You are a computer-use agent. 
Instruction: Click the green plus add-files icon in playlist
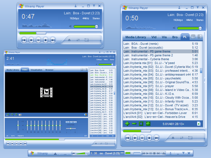point(127,124)
